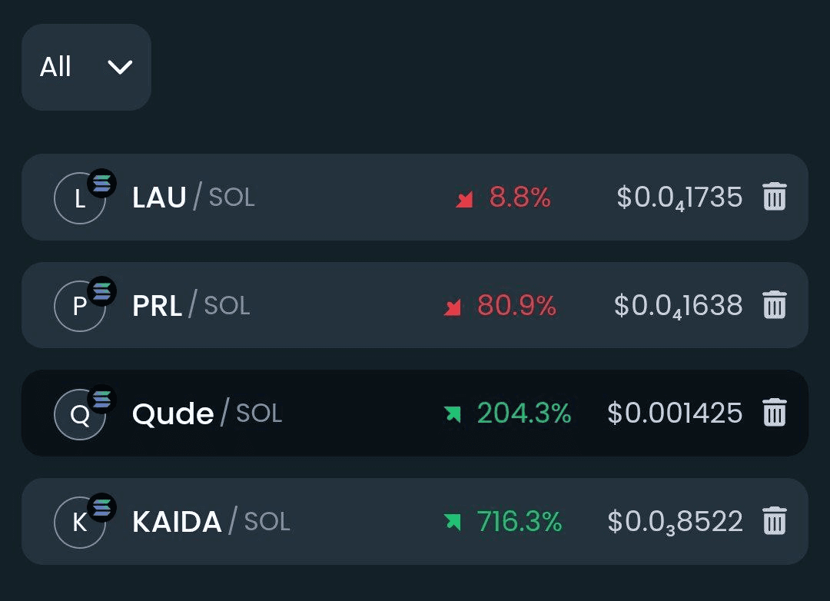830x601 pixels.
Task: Click Qude's green 204.3% gain
Action: 524,413
